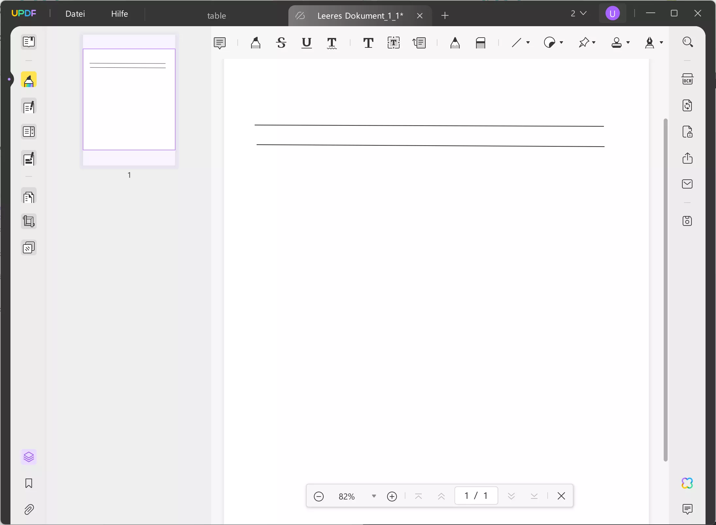
Task: Open the Edit PDF mode in the sidebar
Action: pyautogui.click(x=29, y=107)
